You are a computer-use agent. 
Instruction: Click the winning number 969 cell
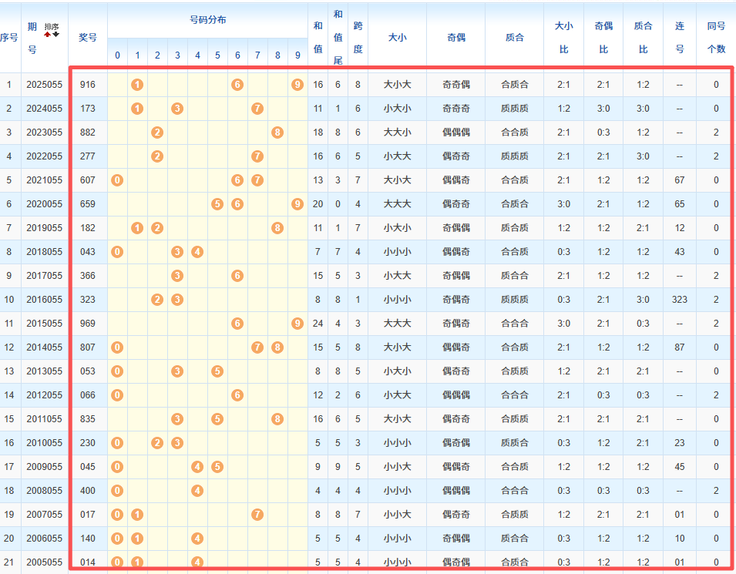coord(88,324)
